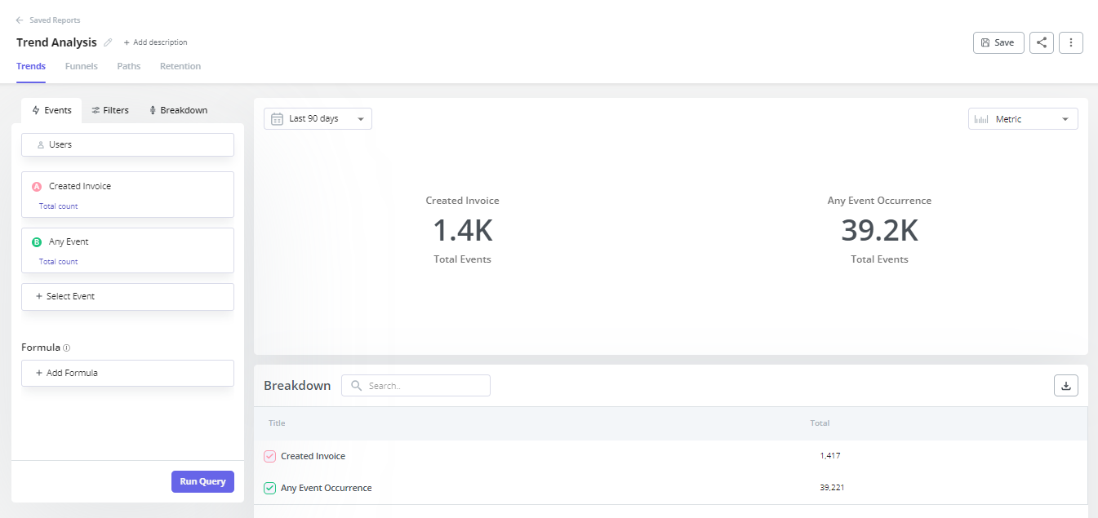
Task: Uncheck the Created Invoice checkbox
Action: pyautogui.click(x=270, y=456)
